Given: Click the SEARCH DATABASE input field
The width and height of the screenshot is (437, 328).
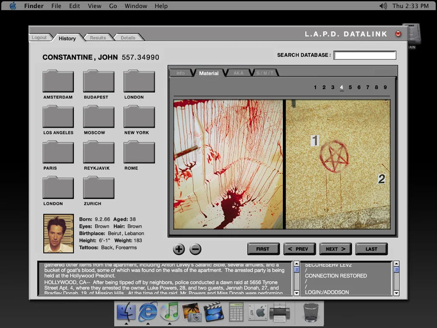Looking at the screenshot, I should [x=365, y=55].
